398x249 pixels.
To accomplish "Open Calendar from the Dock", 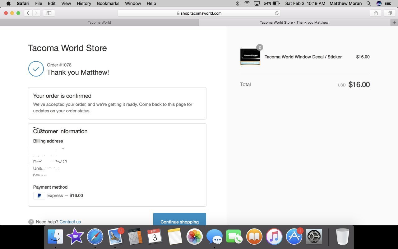I will pos(155,237).
